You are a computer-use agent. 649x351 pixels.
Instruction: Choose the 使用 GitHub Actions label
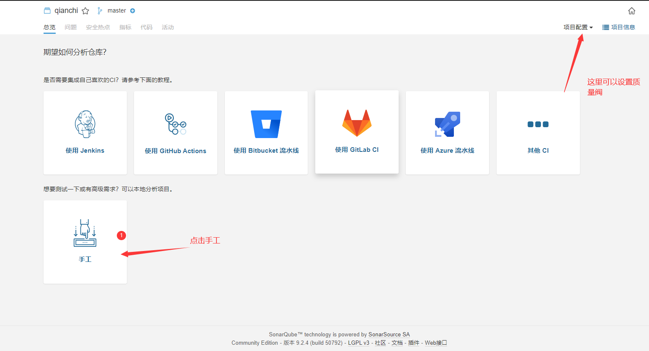point(175,151)
